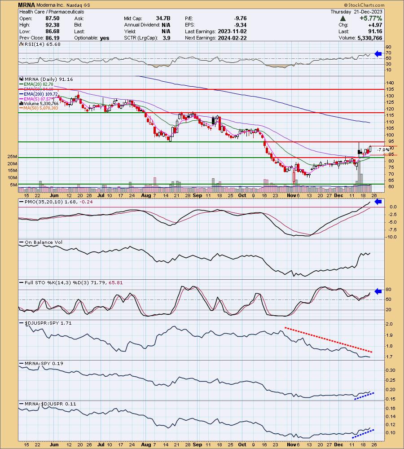Click the SCTR (LrgCap) value 3.9
The width and height of the screenshot is (404, 449).
coord(167,38)
